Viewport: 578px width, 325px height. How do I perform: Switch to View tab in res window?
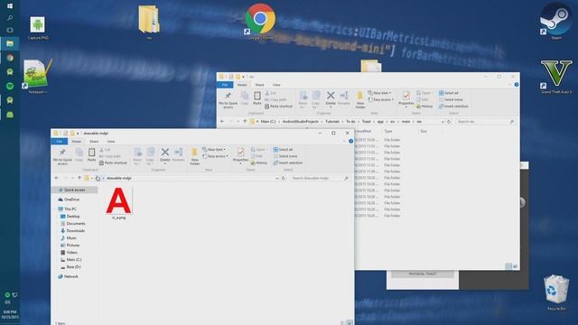(276, 85)
